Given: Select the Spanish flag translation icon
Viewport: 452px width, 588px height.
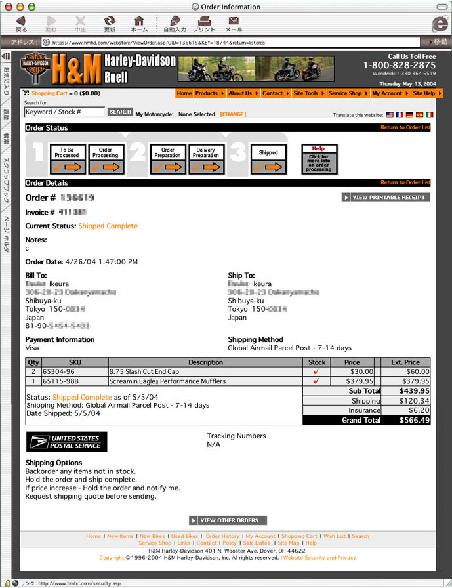Looking at the screenshot, I should [x=419, y=115].
